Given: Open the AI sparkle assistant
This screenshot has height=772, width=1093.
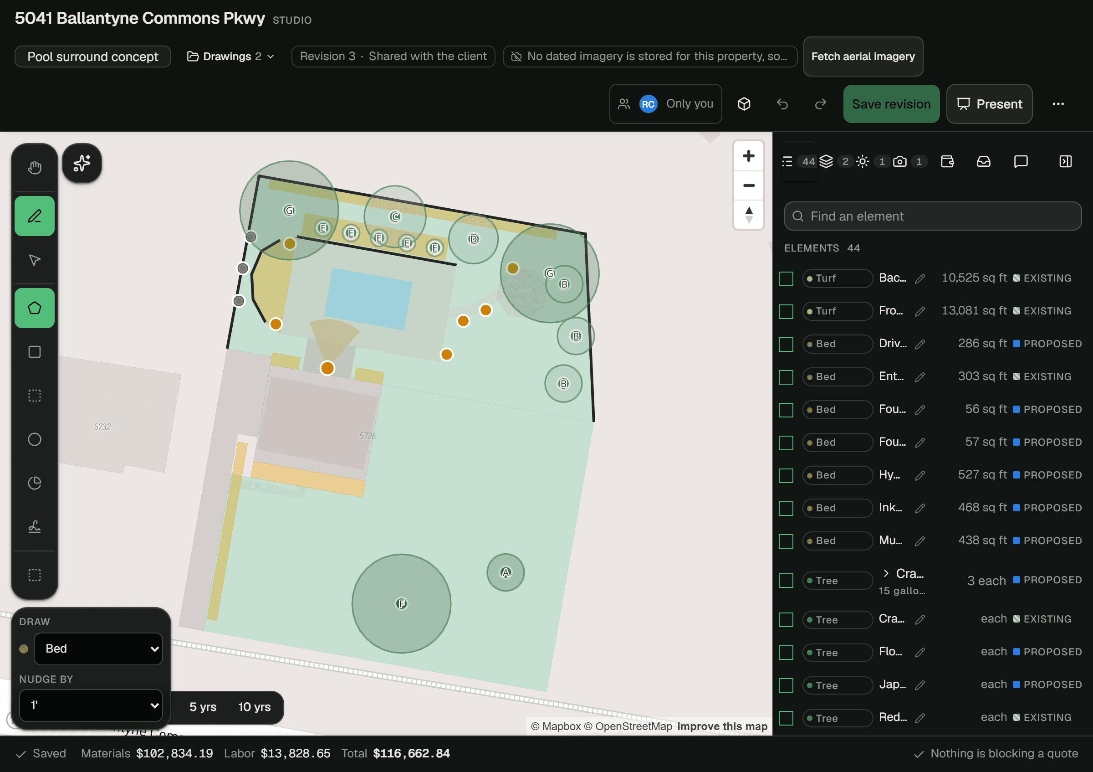Looking at the screenshot, I should [x=82, y=163].
